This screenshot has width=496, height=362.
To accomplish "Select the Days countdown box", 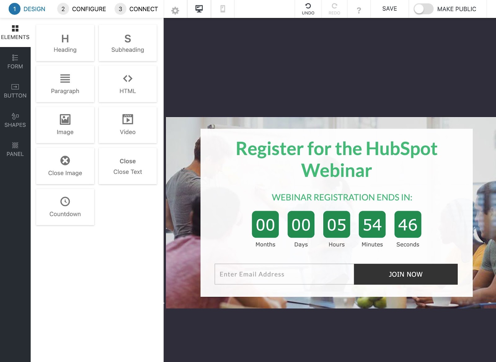I will pyautogui.click(x=301, y=224).
